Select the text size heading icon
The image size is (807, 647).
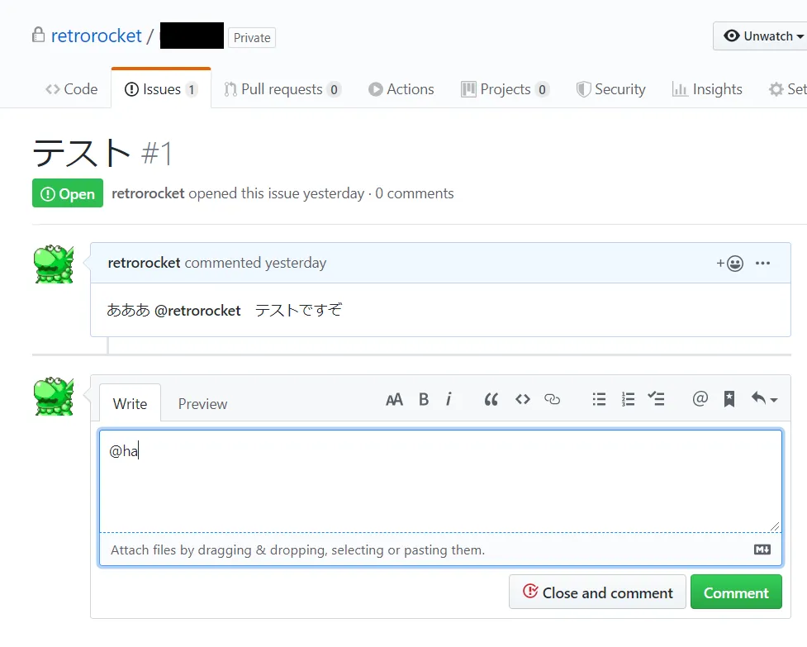[x=394, y=399]
